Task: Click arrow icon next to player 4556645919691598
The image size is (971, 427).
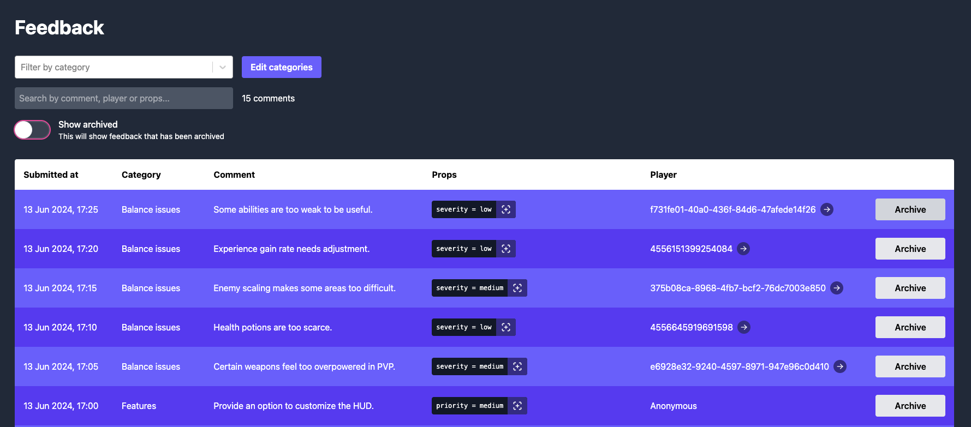Action: [x=744, y=327]
